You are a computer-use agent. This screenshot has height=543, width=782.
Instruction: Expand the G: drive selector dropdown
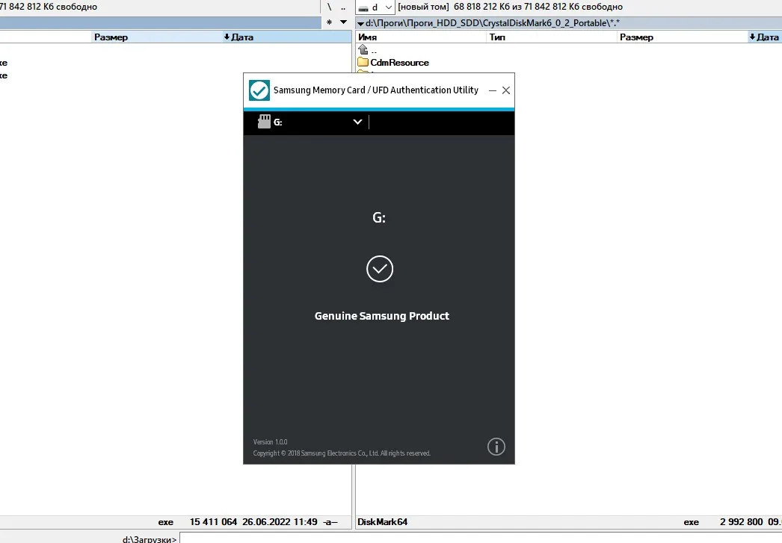click(357, 122)
